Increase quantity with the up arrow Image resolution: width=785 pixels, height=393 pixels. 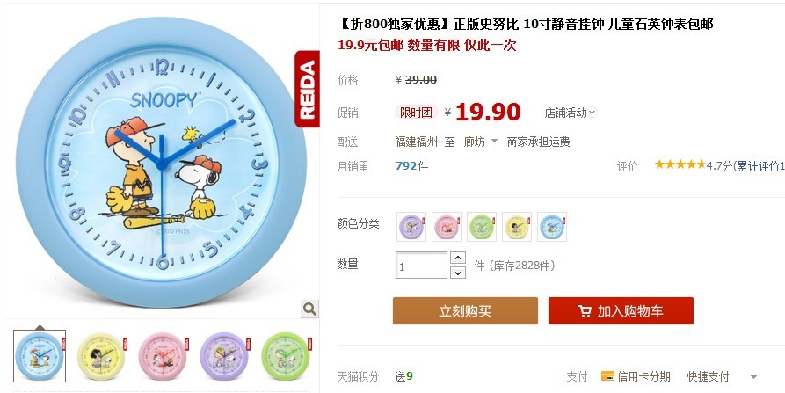(458, 258)
